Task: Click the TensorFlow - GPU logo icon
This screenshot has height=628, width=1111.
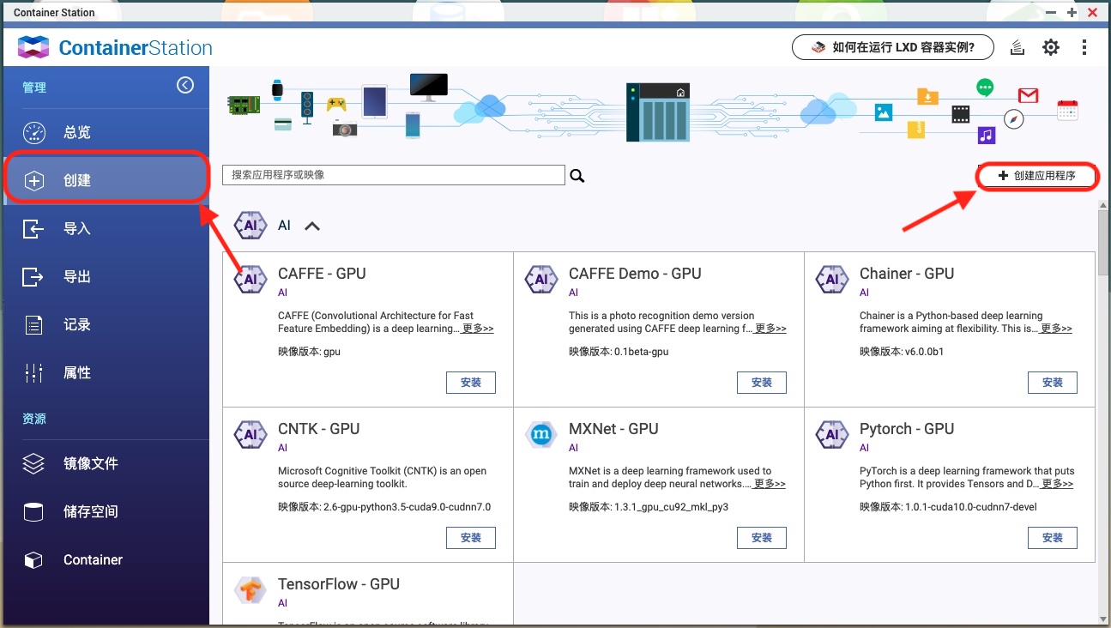Action: (x=251, y=589)
